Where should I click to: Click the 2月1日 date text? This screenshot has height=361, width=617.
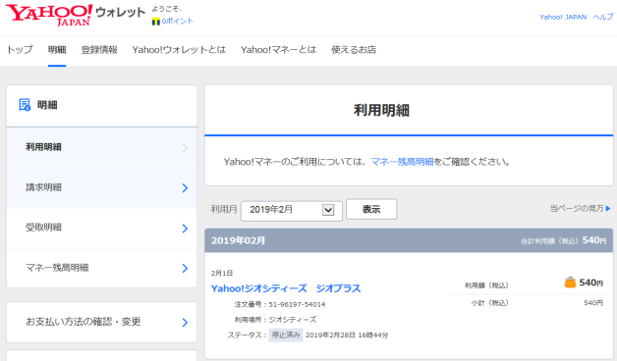click(x=221, y=273)
